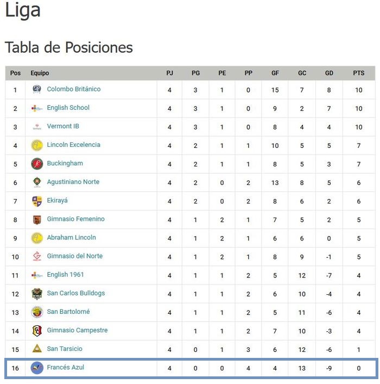The height and width of the screenshot is (384, 380).
Task: Click the GD column header
Action: [x=329, y=73]
